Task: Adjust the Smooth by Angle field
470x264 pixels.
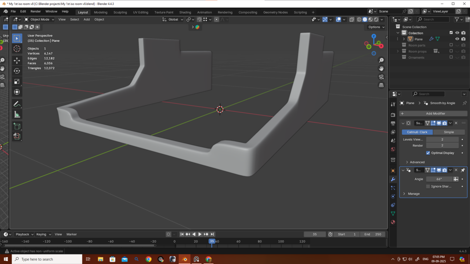Action: [x=439, y=179]
